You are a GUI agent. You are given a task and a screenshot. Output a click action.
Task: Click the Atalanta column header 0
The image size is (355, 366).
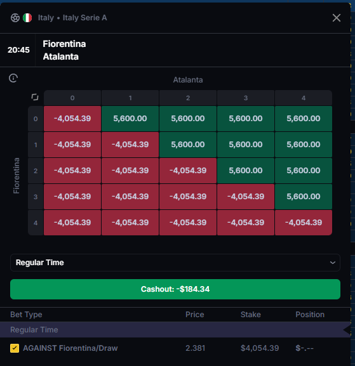(72, 98)
